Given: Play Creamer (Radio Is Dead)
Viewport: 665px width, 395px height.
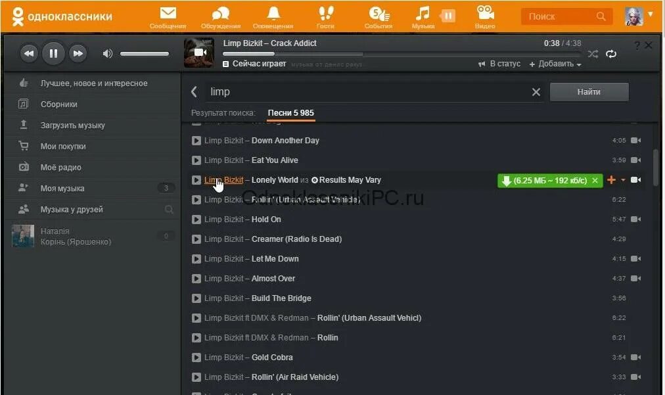Looking at the screenshot, I should pos(196,239).
